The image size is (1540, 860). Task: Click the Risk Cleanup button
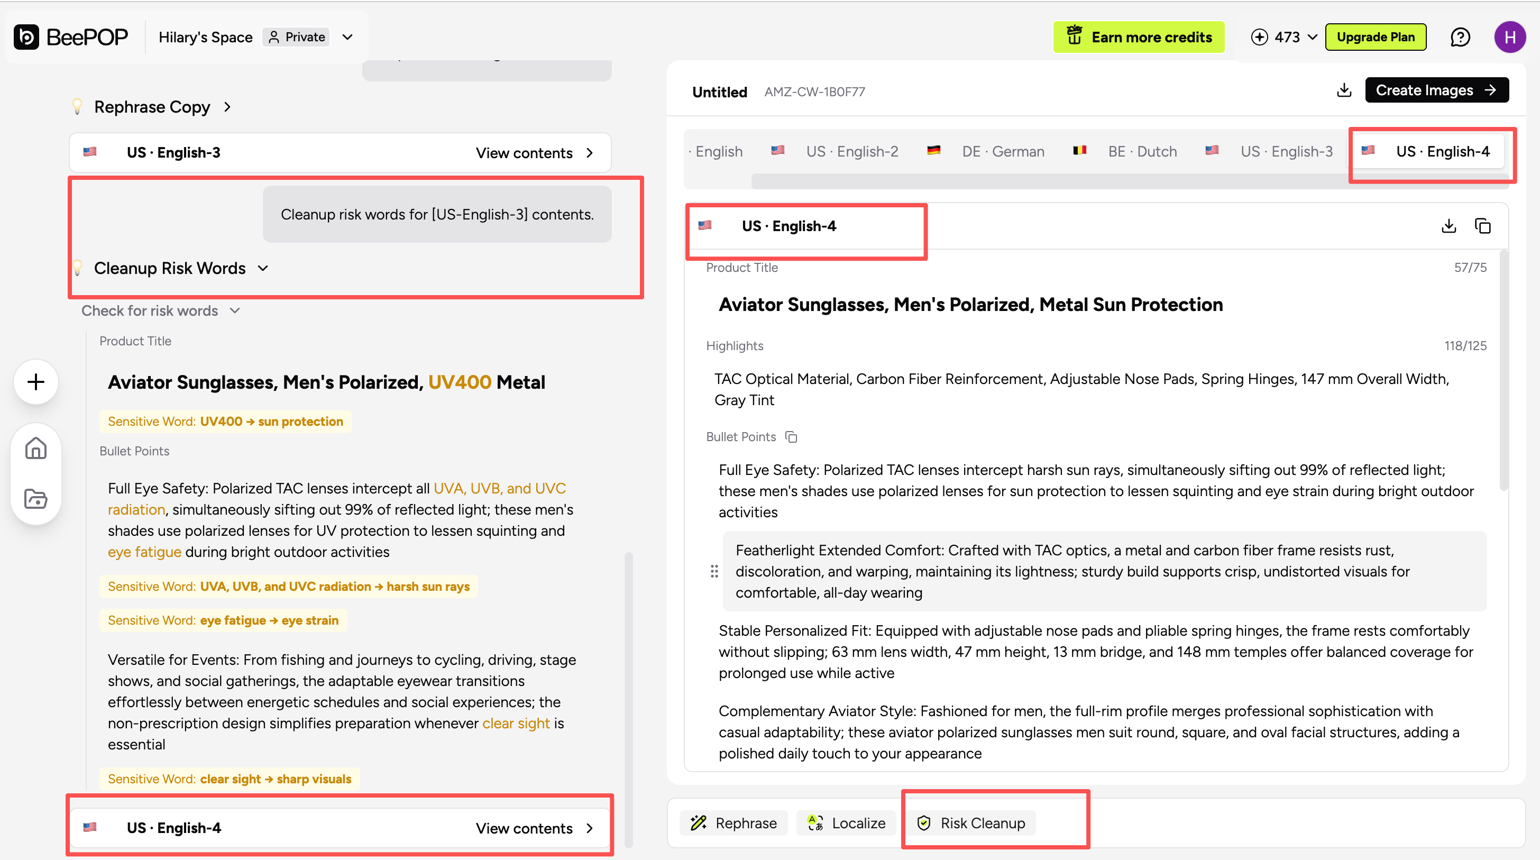[971, 823]
